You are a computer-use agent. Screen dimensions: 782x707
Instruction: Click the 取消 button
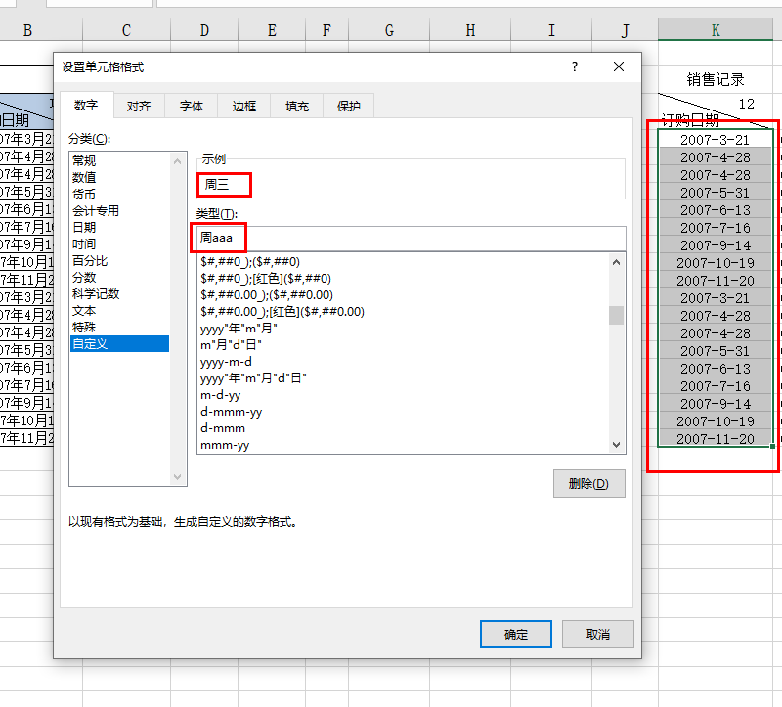point(597,634)
